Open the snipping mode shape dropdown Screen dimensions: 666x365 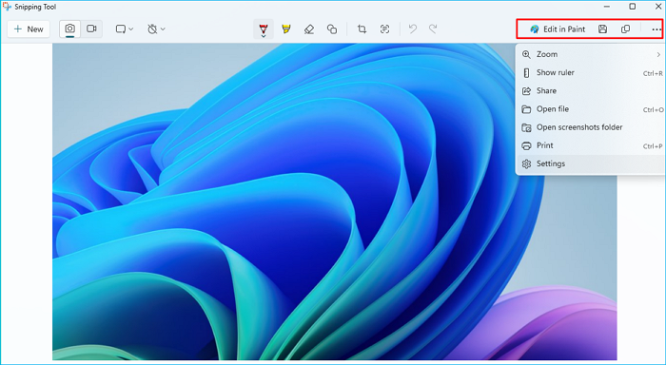pyautogui.click(x=125, y=29)
